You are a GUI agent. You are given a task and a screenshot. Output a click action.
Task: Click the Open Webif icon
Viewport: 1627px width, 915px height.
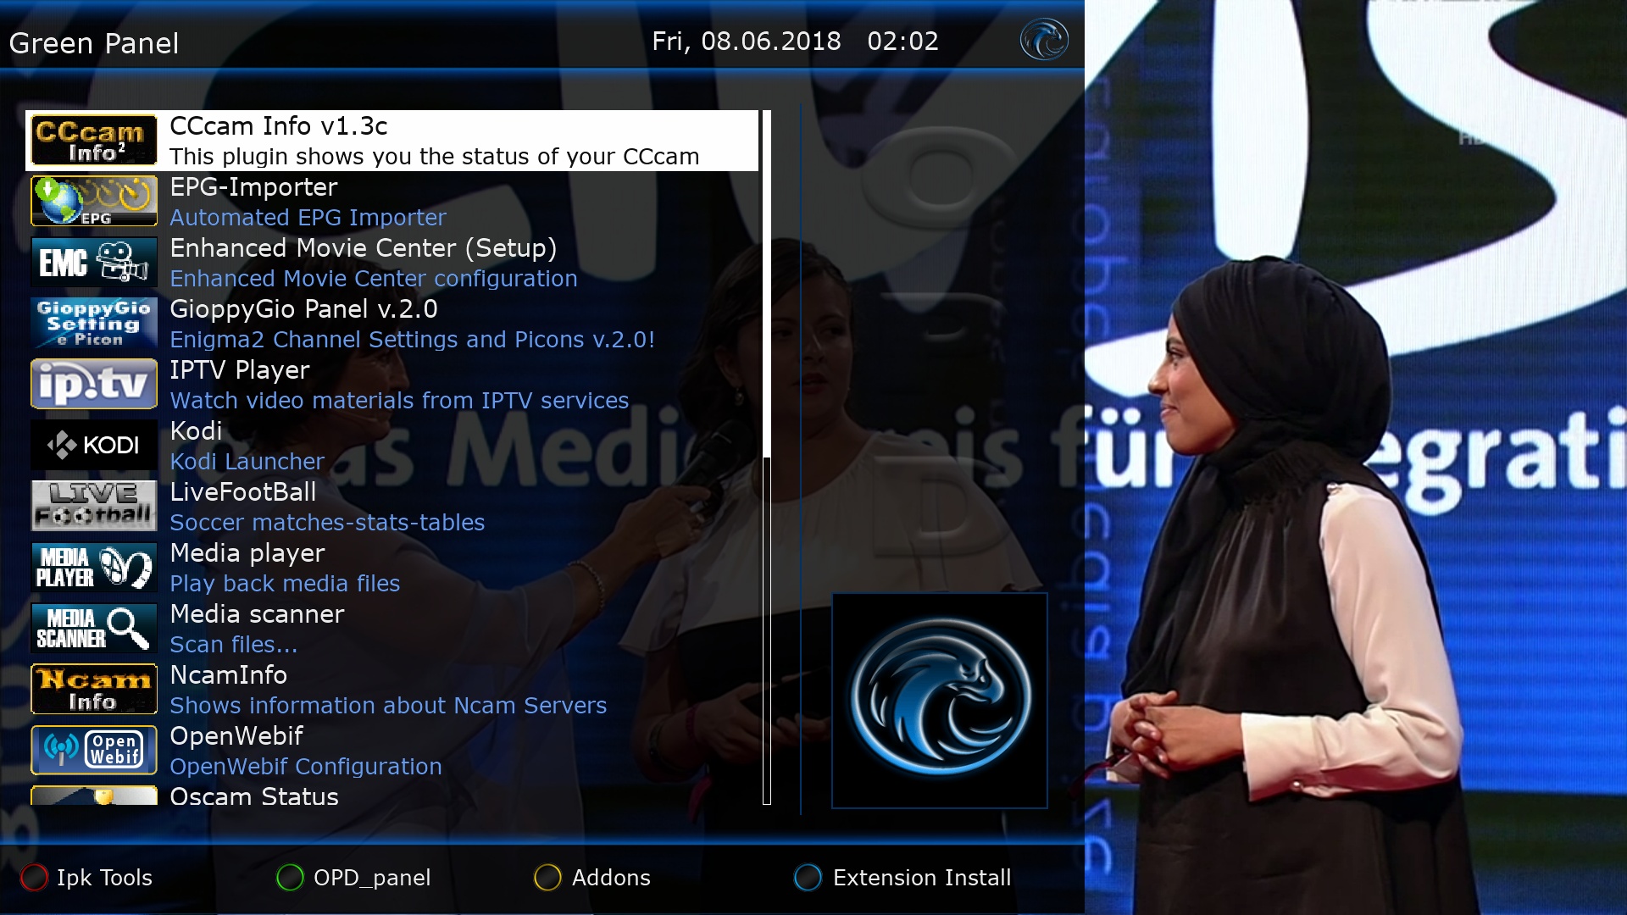tap(94, 750)
